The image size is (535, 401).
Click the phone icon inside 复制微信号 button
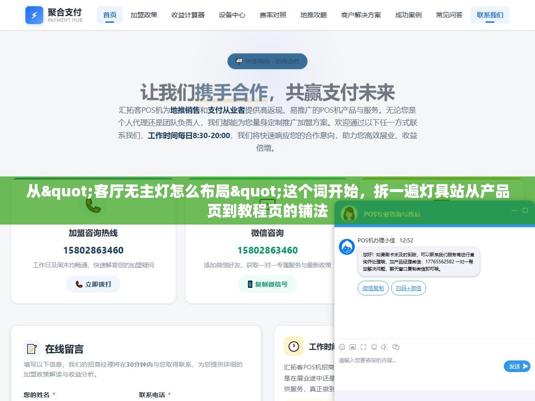click(250, 284)
